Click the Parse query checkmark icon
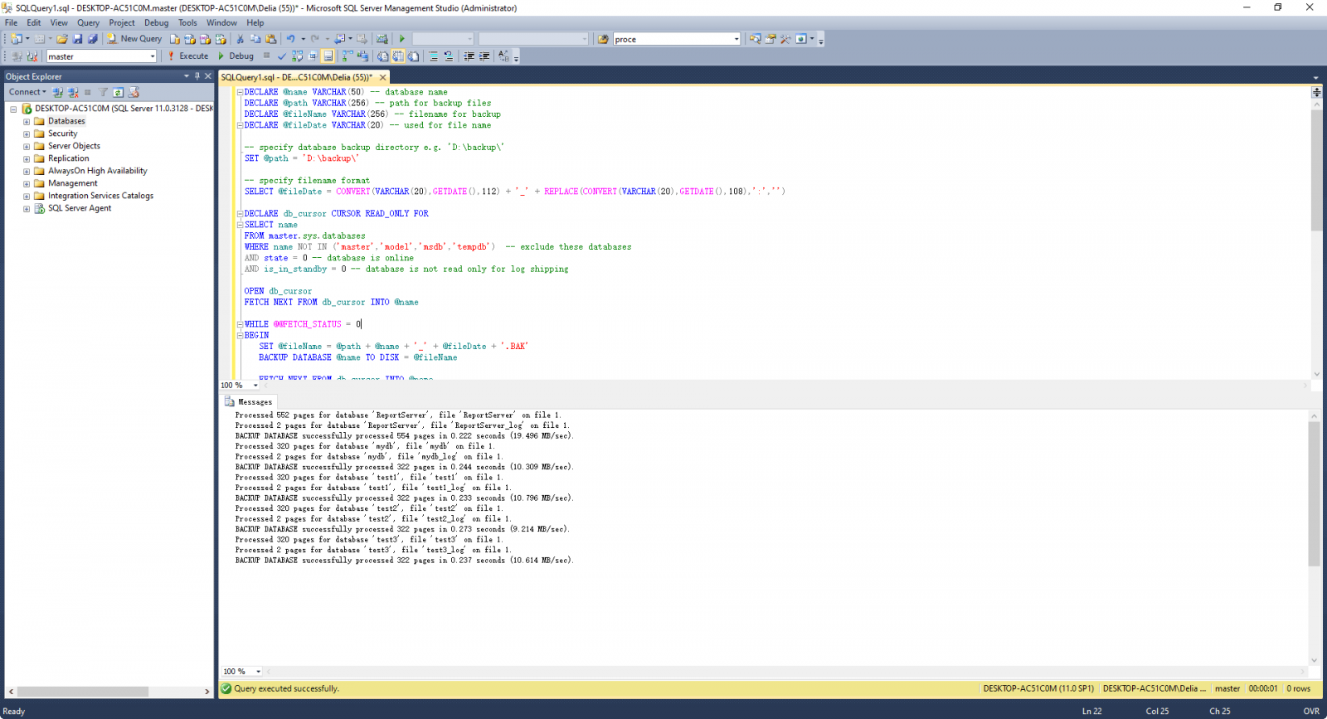The width and height of the screenshot is (1327, 719). (282, 56)
